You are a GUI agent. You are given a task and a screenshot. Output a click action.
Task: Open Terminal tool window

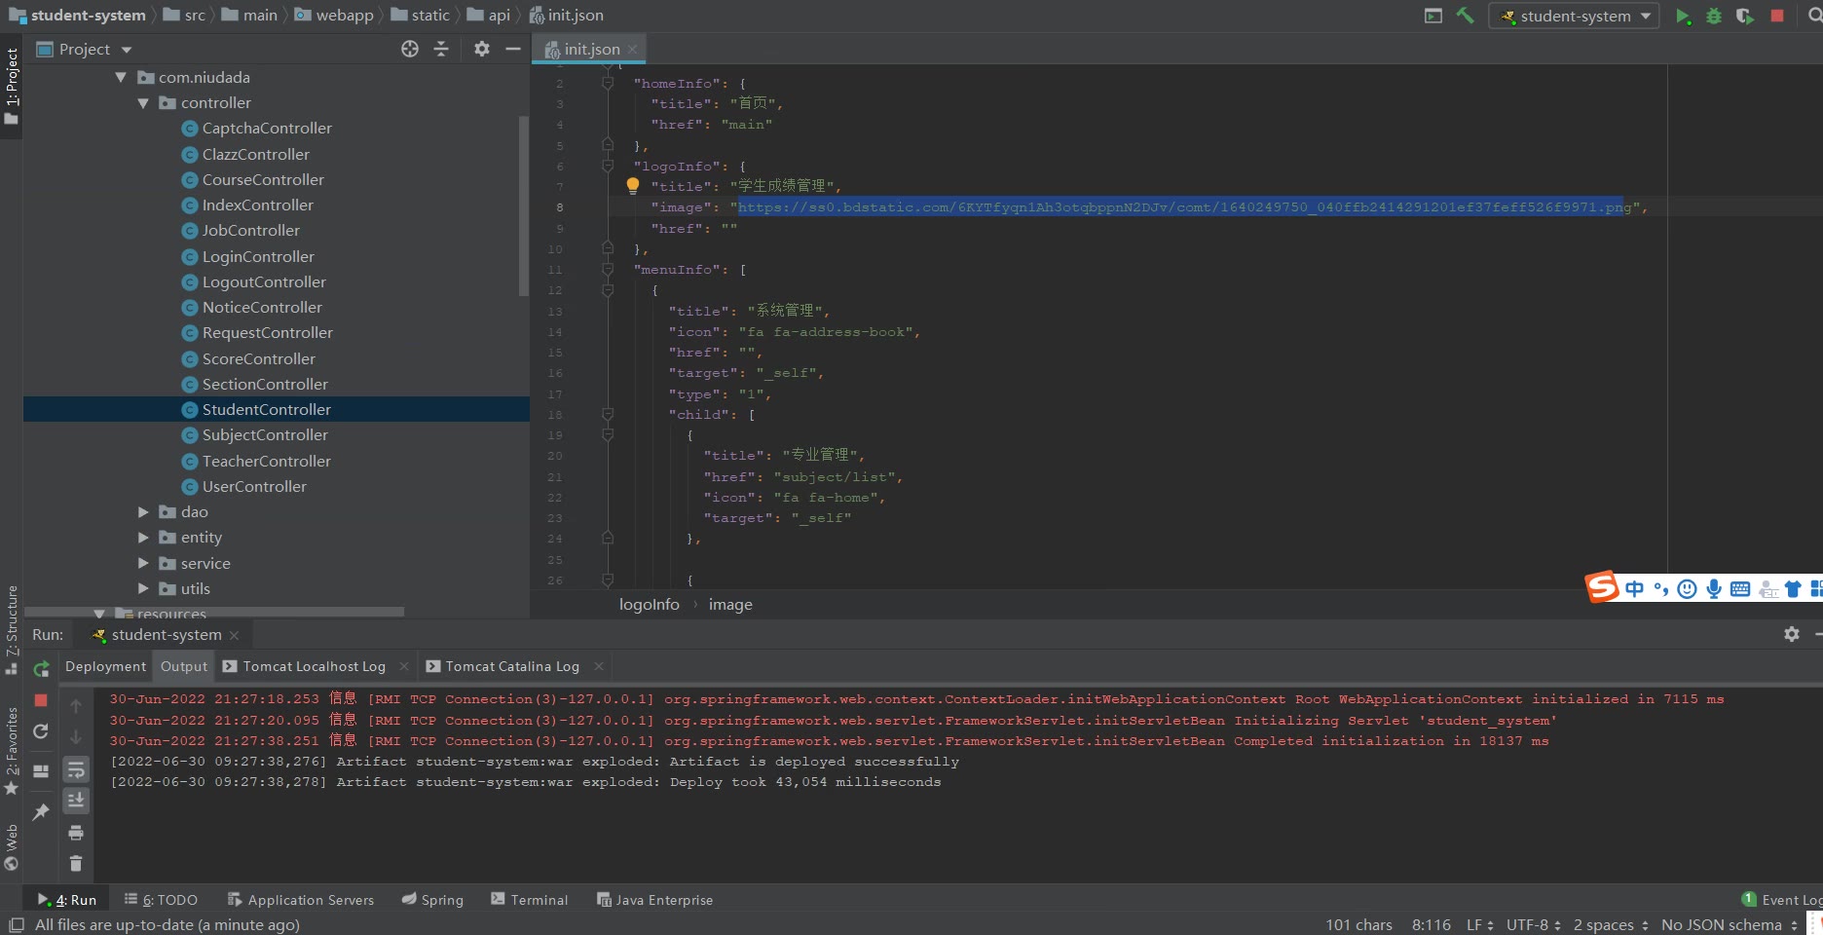[530, 900]
